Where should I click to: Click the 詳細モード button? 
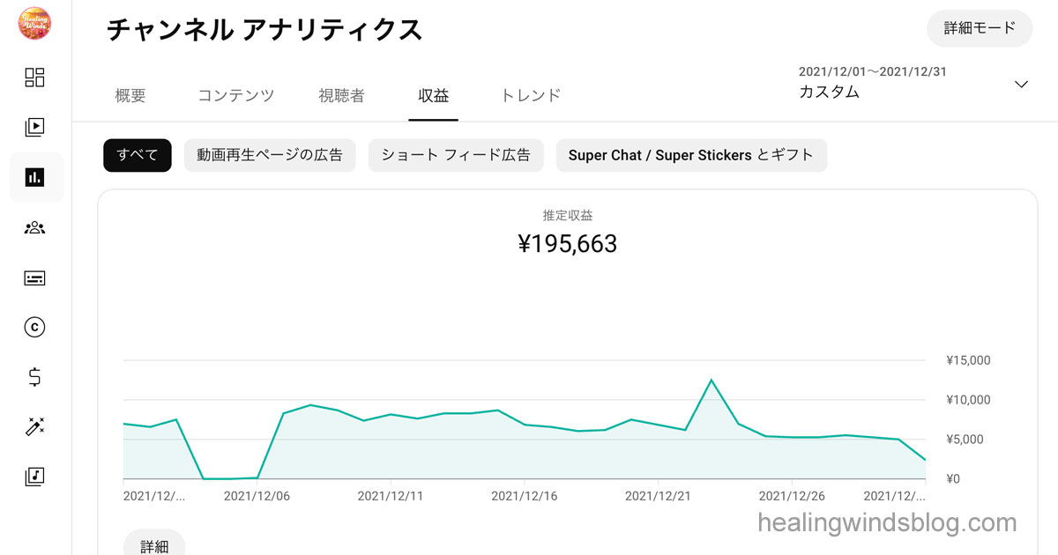click(x=980, y=28)
